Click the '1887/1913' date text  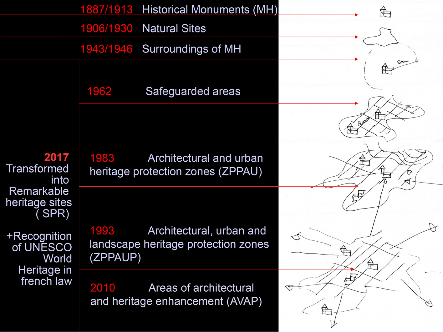107,10
